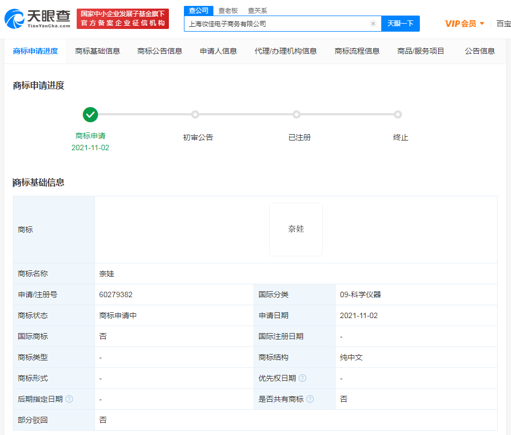Open the 百宝 link at top right
Viewport: 511px width, 435px height.
[x=503, y=24]
